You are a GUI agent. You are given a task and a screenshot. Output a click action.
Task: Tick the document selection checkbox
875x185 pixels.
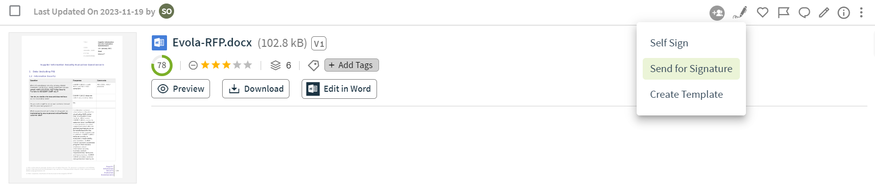pyautogui.click(x=15, y=11)
